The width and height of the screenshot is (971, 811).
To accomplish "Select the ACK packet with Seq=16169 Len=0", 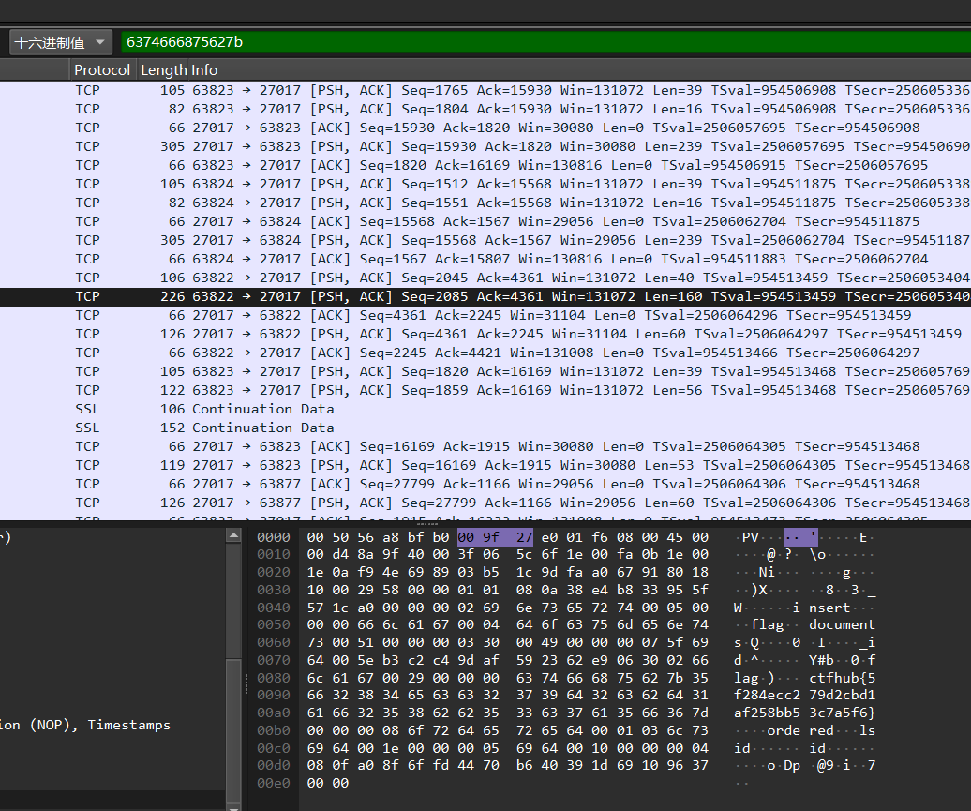I will [x=485, y=446].
